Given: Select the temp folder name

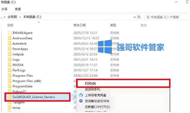Looking at the screenshot, I should point(16,108).
